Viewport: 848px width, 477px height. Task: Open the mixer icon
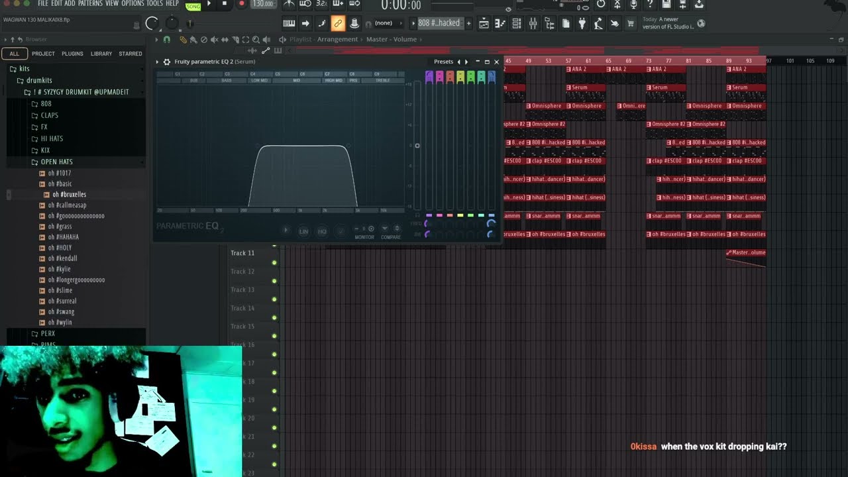pos(533,23)
